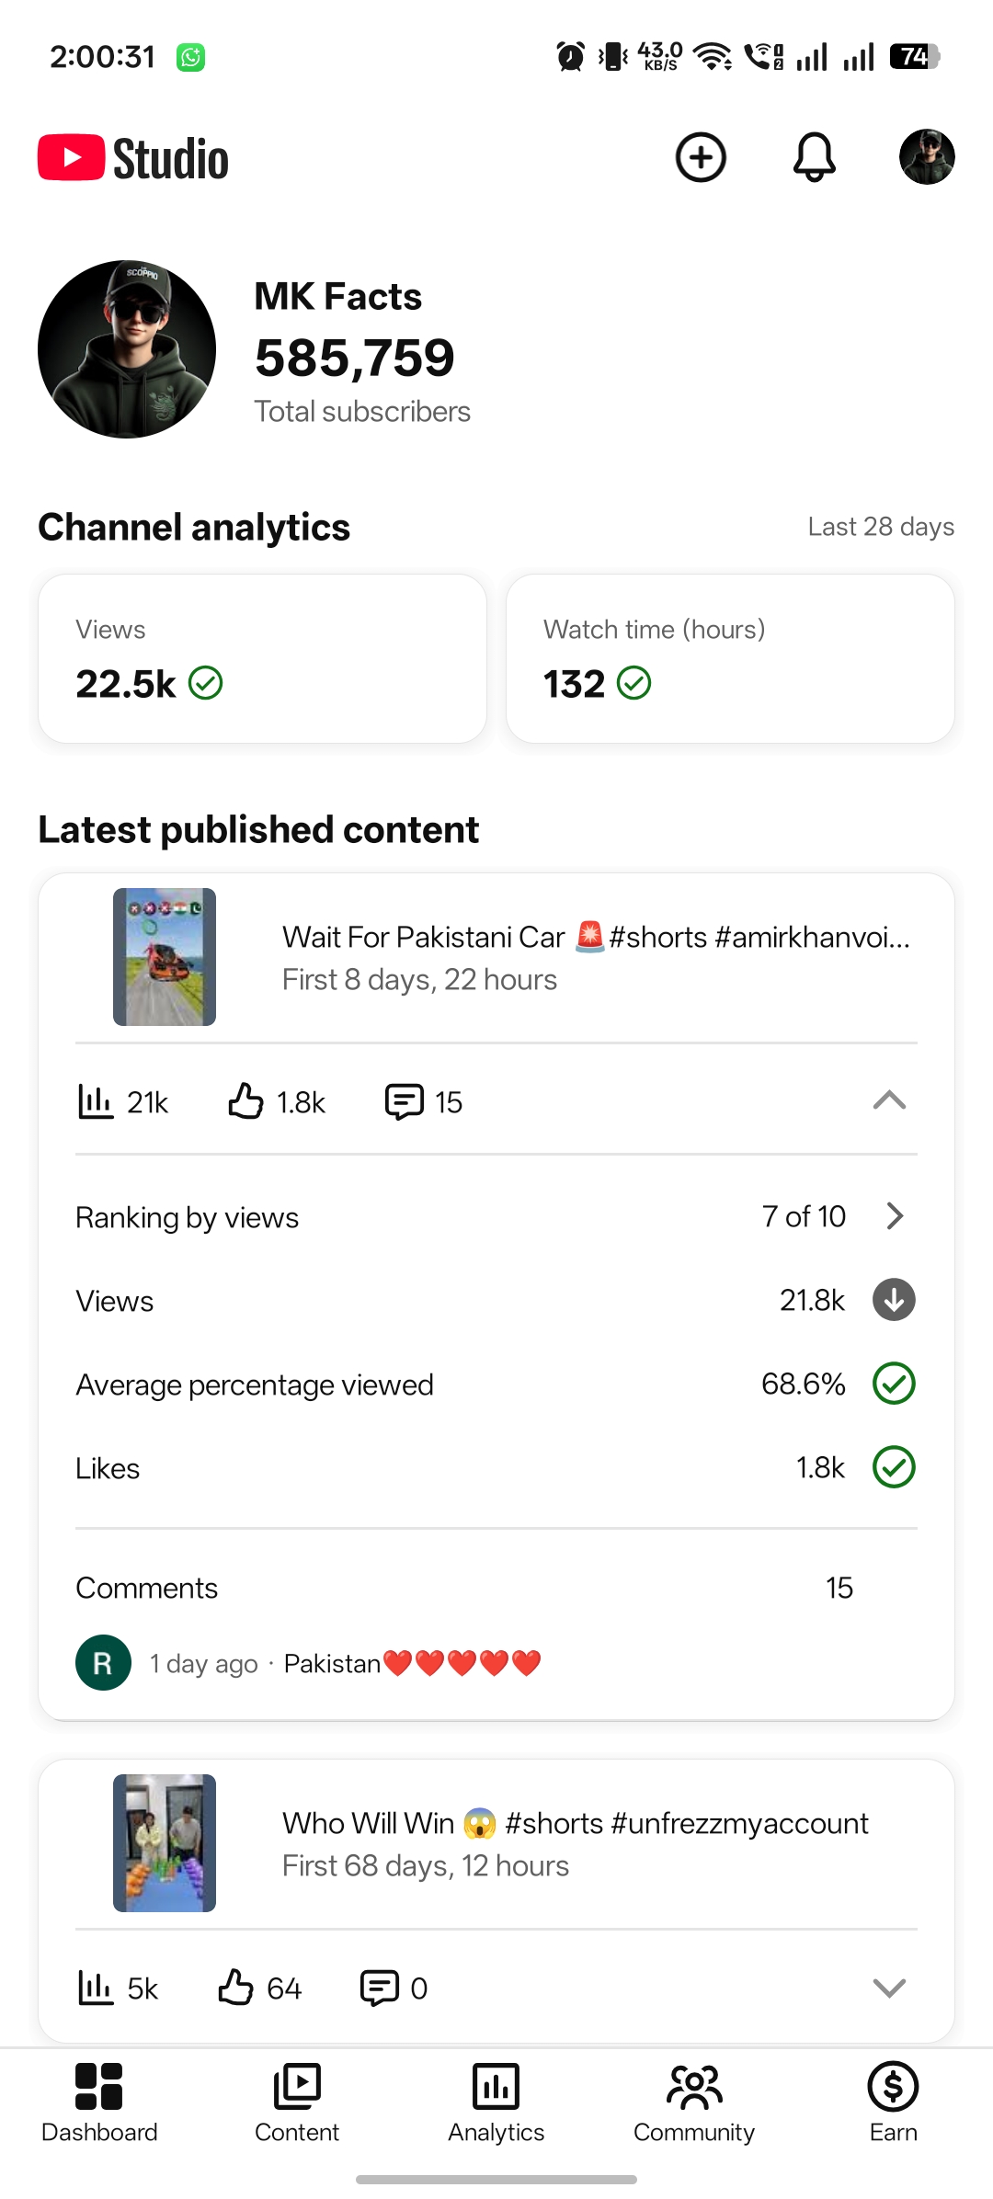Tap likes thumb icon showing 1.8k
Viewport: 993px width, 2199px height.
(x=245, y=1100)
